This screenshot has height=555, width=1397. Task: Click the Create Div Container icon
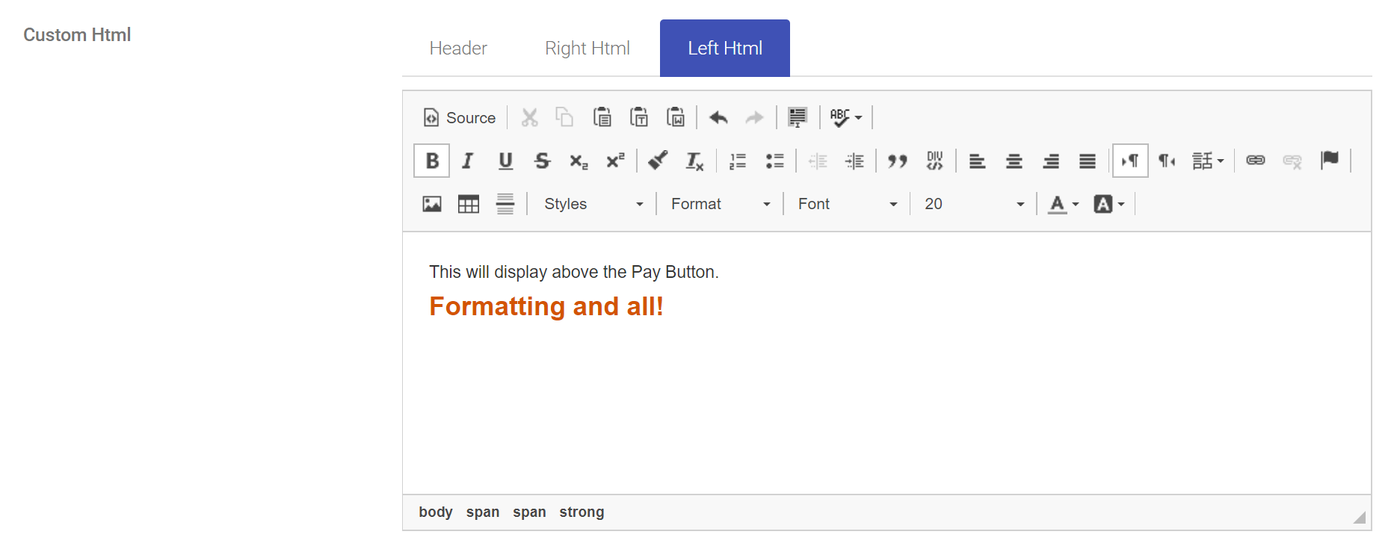click(934, 161)
